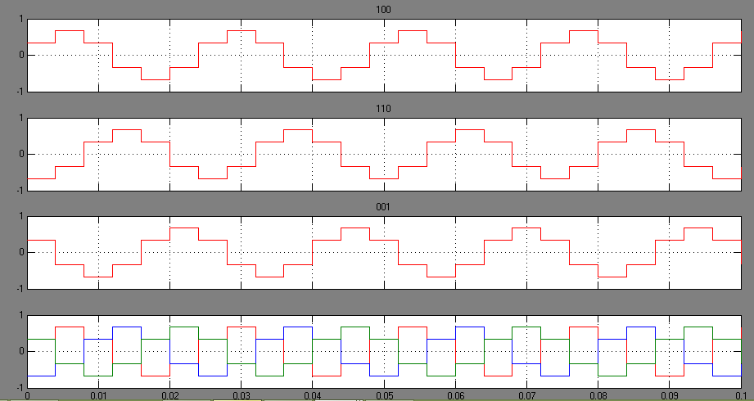Click the 0.07 time-axis tick label
This screenshot has height=401, width=754.
pyautogui.click(x=527, y=396)
